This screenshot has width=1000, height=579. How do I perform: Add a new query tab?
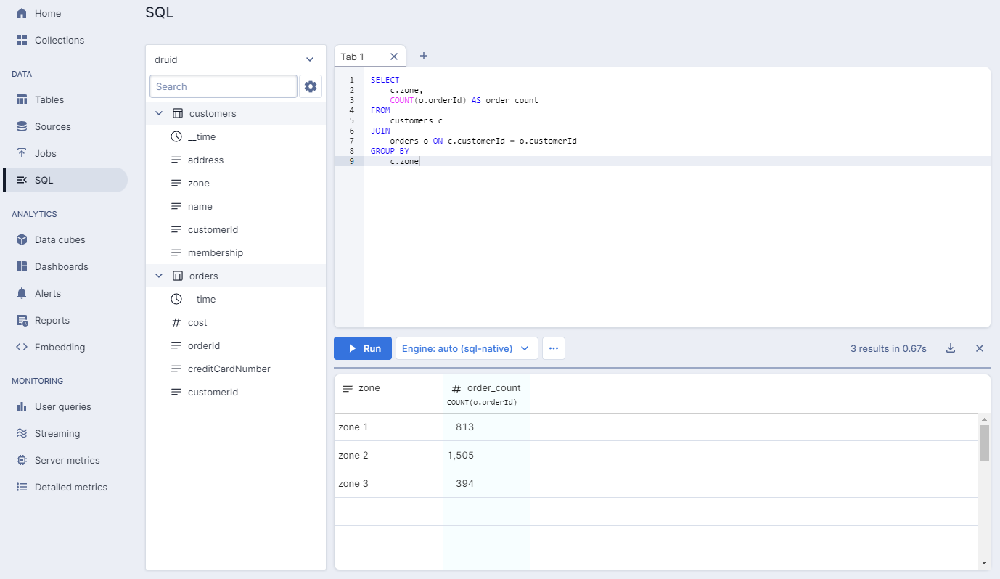tap(424, 57)
